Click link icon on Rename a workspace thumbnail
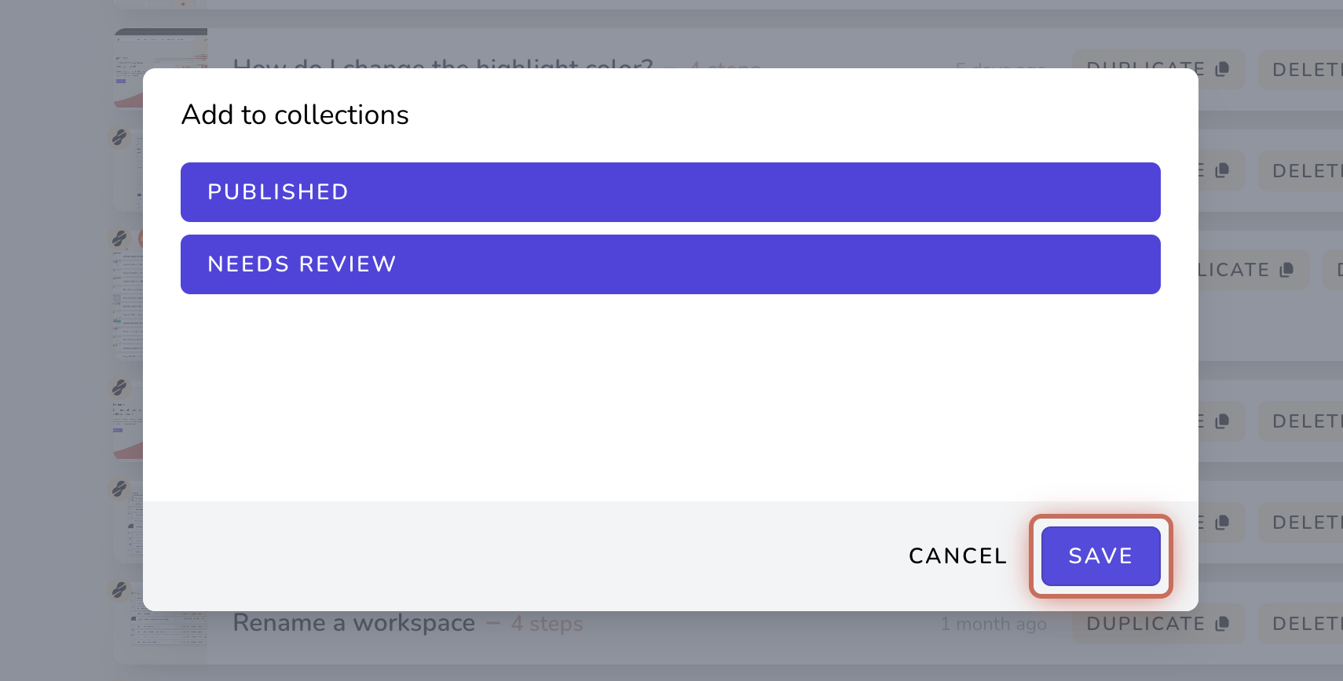Viewport: 1343px width, 681px height. pos(119,589)
